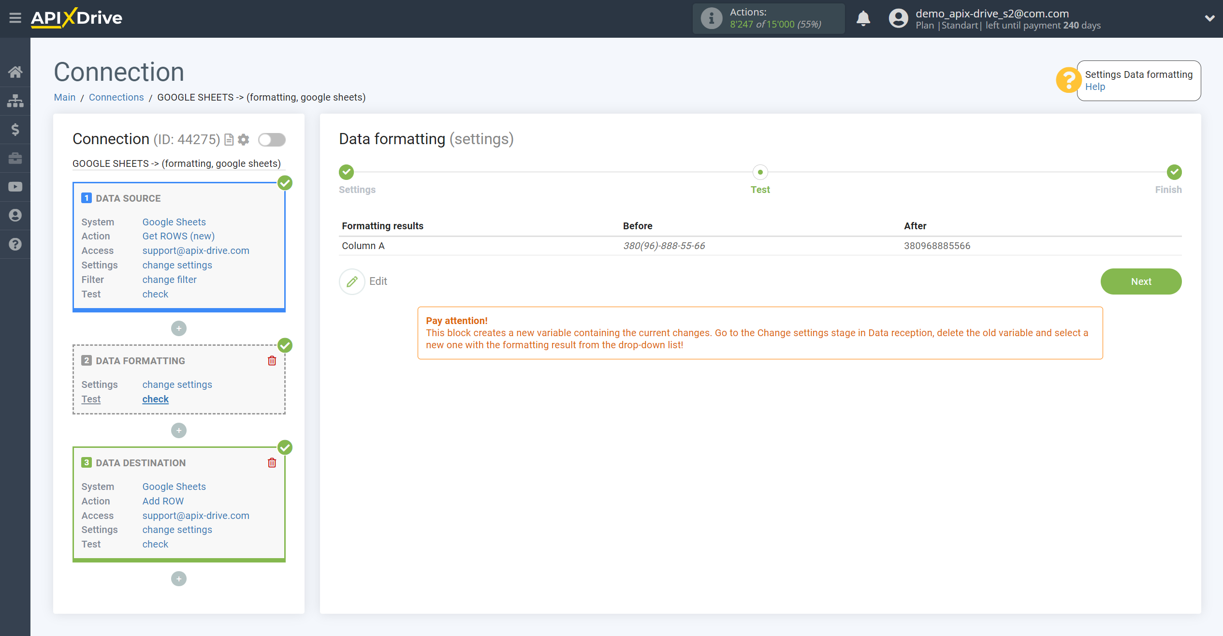Click the green Next button

pos(1141,281)
